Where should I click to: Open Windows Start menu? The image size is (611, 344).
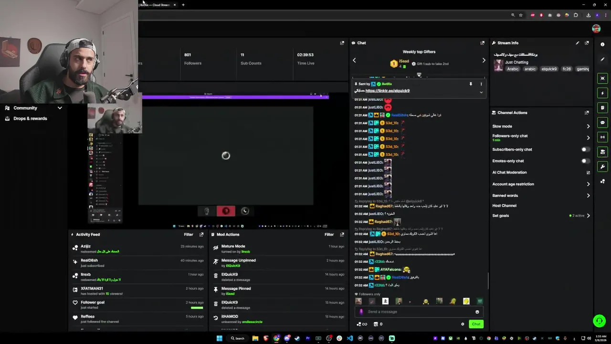219,338
